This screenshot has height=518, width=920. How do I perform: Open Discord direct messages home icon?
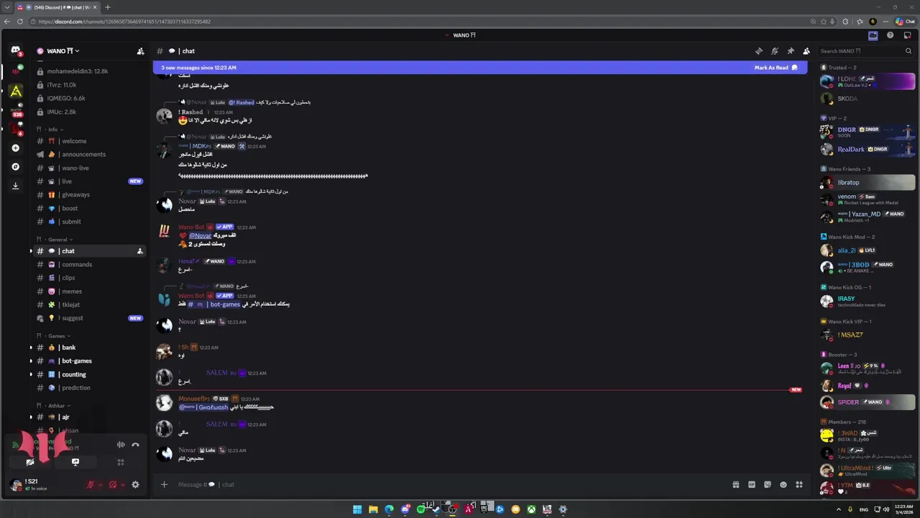pyautogui.click(x=15, y=50)
